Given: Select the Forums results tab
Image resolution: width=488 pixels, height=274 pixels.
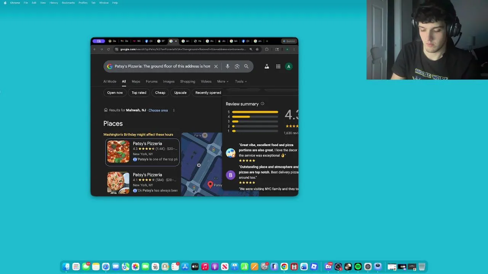Looking at the screenshot, I should tap(151, 81).
